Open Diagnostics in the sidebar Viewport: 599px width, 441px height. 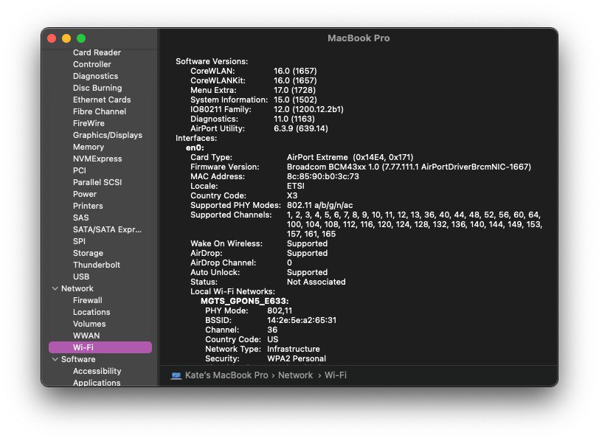click(x=95, y=77)
